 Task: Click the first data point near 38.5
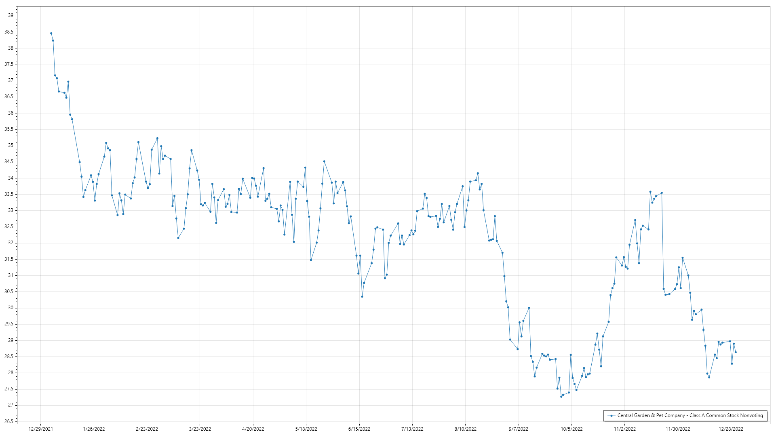[51, 33]
